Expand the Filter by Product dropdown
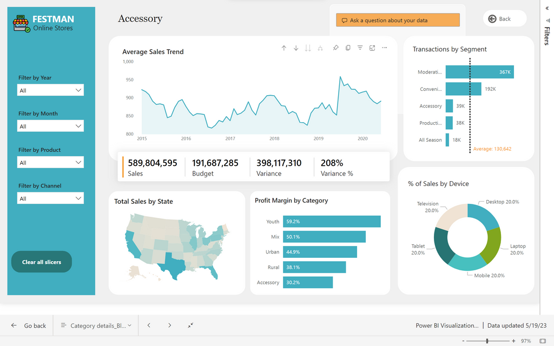 [x=51, y=163]
